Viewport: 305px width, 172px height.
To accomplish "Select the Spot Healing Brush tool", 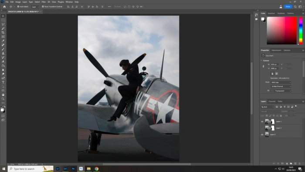I will point(3,45).
